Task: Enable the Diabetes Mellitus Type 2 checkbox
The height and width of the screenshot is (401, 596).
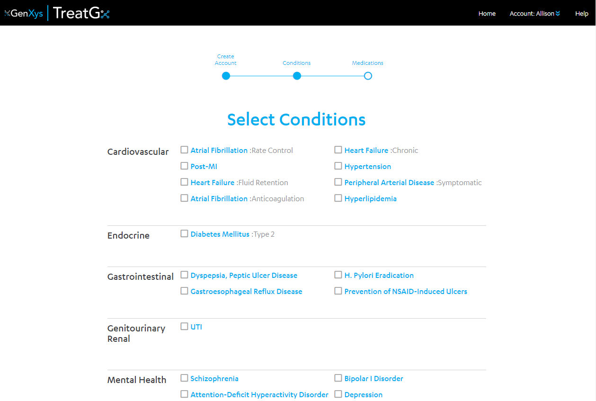Action: [184, 234]
